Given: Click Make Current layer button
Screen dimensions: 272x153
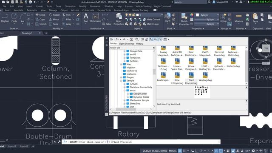Looking at the screenshot, I should [151, 20].
